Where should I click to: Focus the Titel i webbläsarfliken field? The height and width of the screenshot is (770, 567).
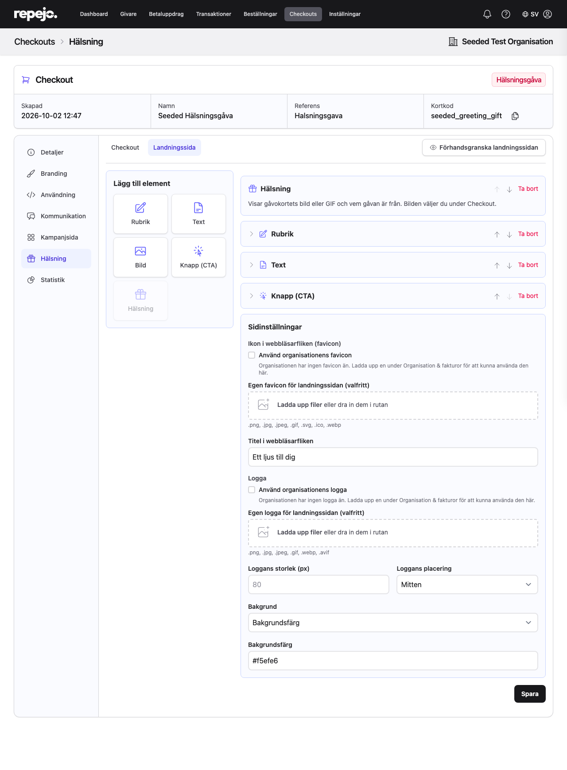coord(393,457)
